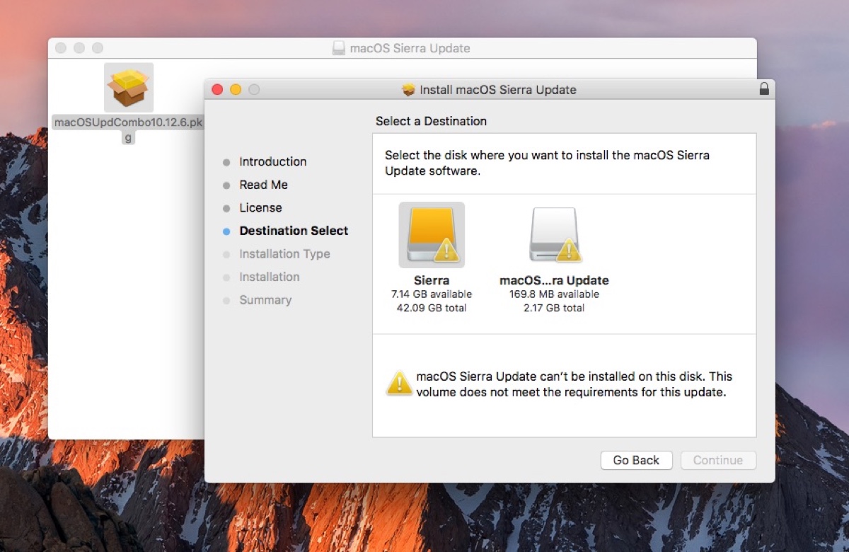Go to the Introduction step
Image resolution: width=849 pixels, height=552 pixels.
tap(272, 161)
